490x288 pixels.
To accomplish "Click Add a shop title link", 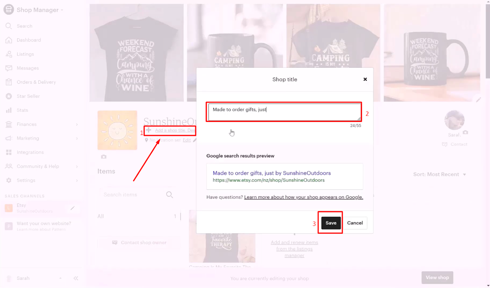I will point(175,130).
